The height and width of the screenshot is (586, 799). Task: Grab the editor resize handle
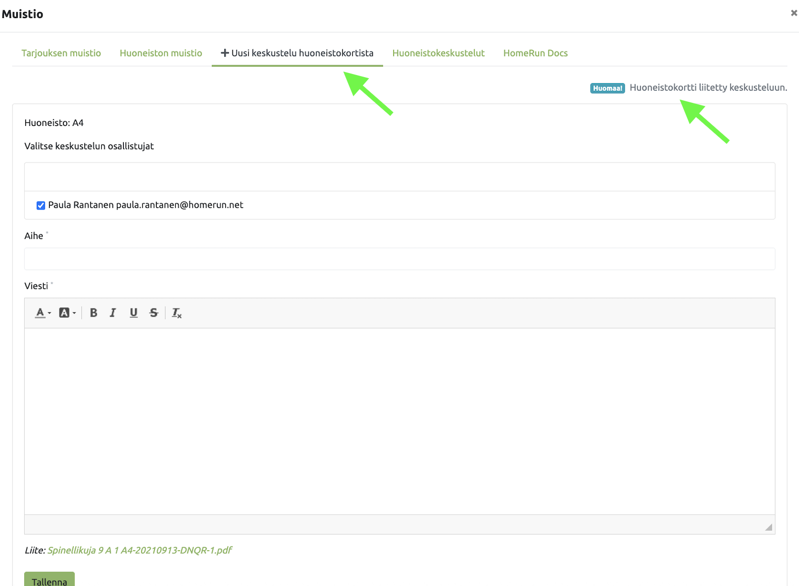point(768,527)
